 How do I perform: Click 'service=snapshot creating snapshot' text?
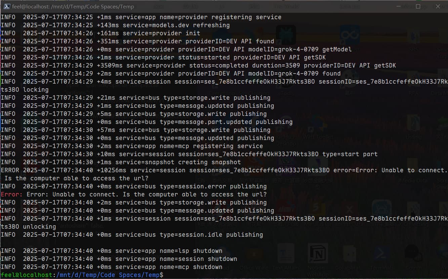tap(178, 162)
